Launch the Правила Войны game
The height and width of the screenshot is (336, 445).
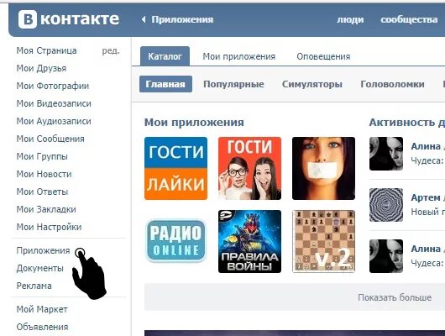point(249,241)
